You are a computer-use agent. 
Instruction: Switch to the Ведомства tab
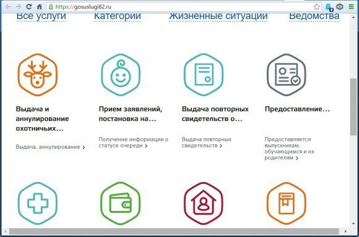click(314, 16)
